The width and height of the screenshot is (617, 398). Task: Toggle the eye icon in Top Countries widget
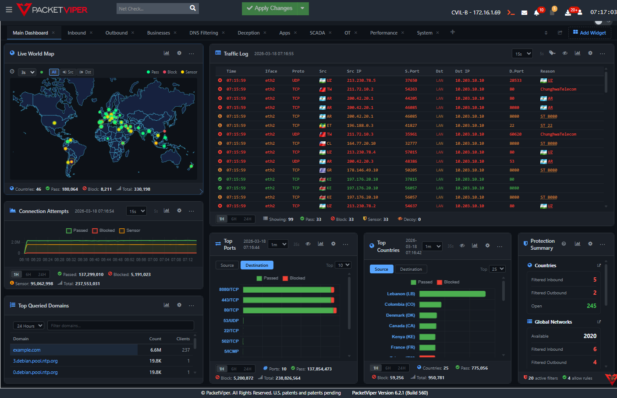click(x=462, y=246)
